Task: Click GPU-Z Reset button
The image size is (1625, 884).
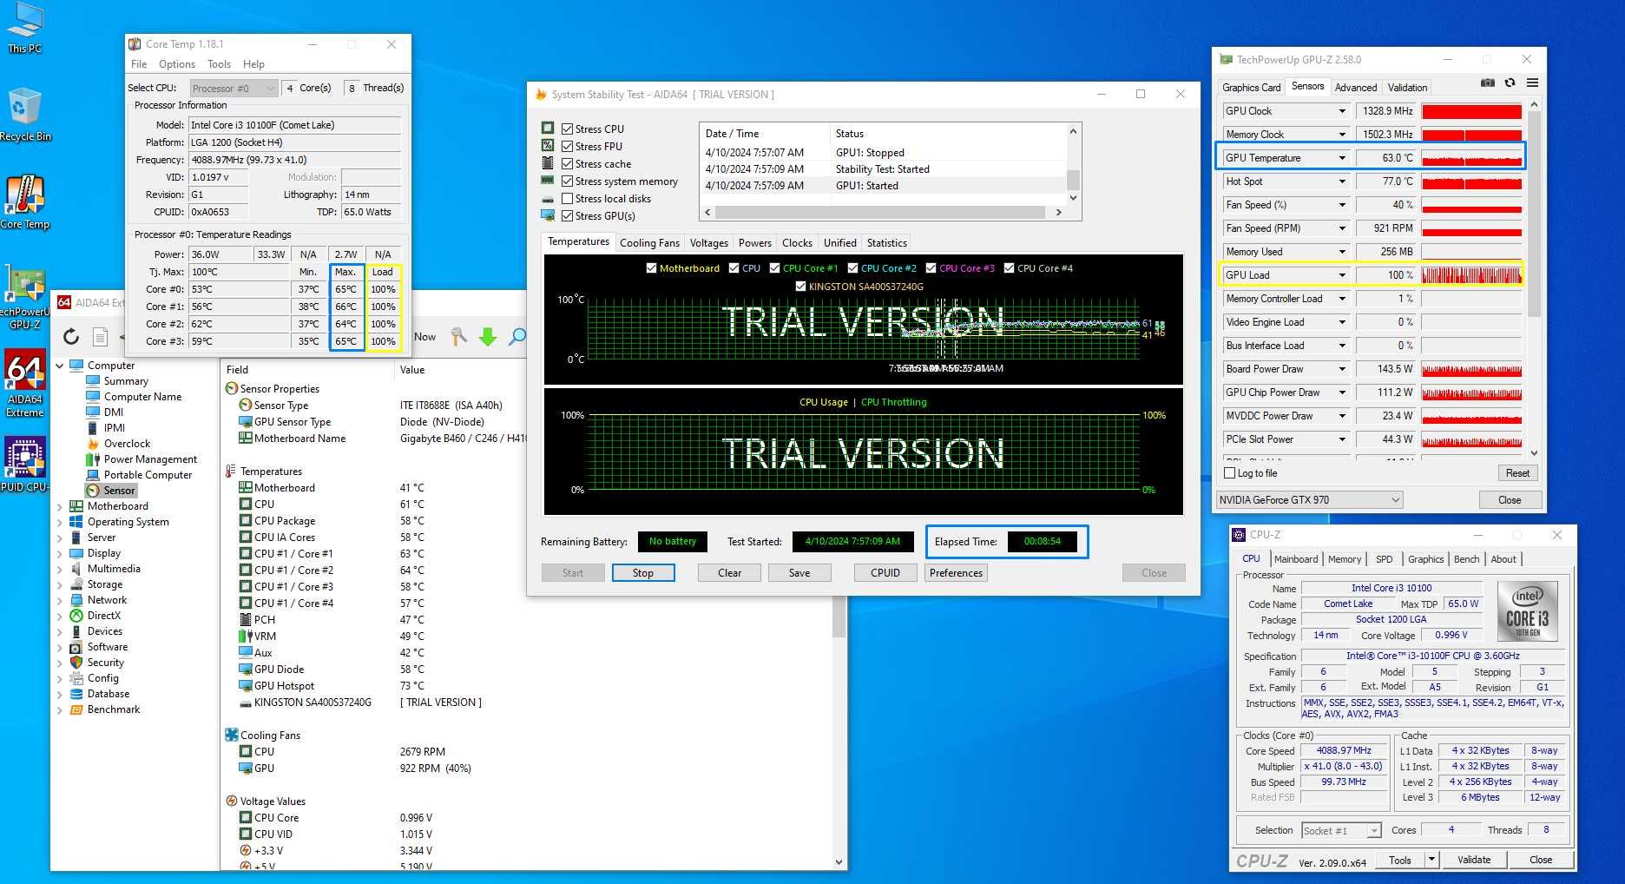Action: coord(1517,473)
